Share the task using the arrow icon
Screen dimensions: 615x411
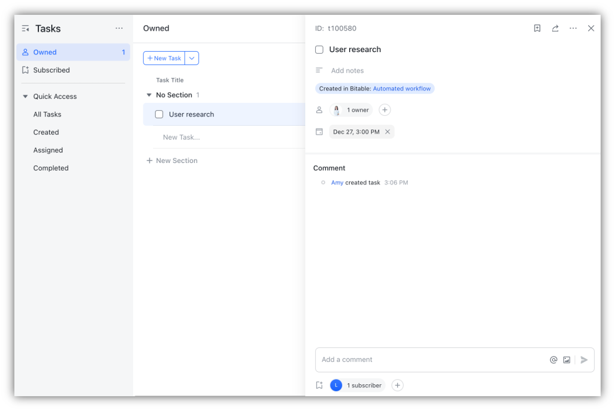555,28
